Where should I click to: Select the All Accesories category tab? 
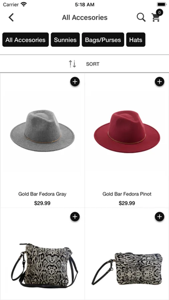click(x=25, y=40)
